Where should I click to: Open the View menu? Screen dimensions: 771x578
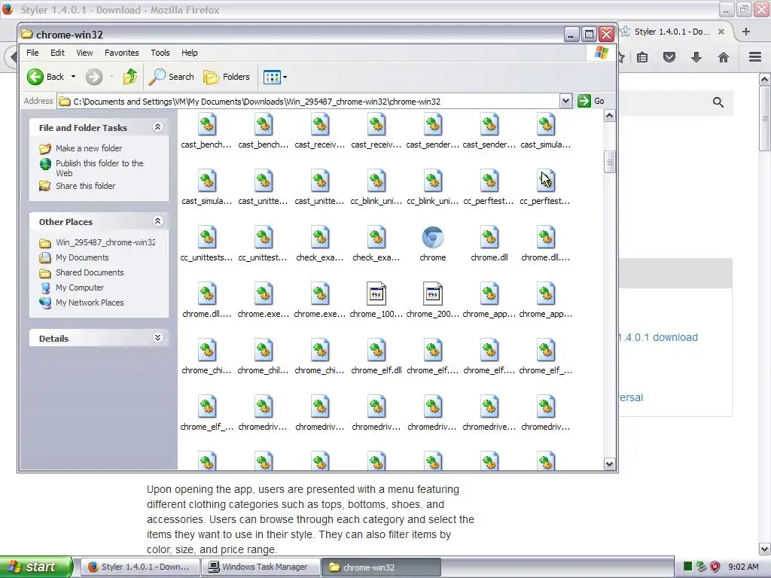tap(84, 53)
